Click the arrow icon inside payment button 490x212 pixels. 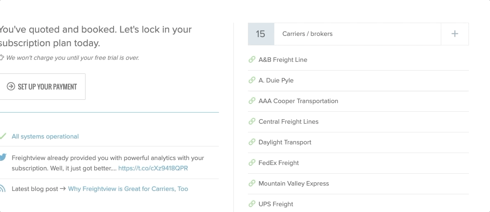pyautogui.click(x=11, y=86)
